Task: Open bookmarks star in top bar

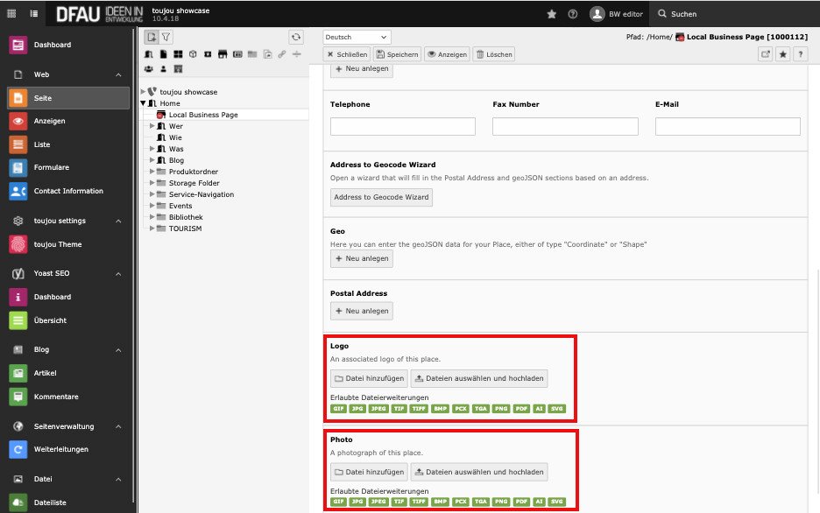Action: click(551, 14)
